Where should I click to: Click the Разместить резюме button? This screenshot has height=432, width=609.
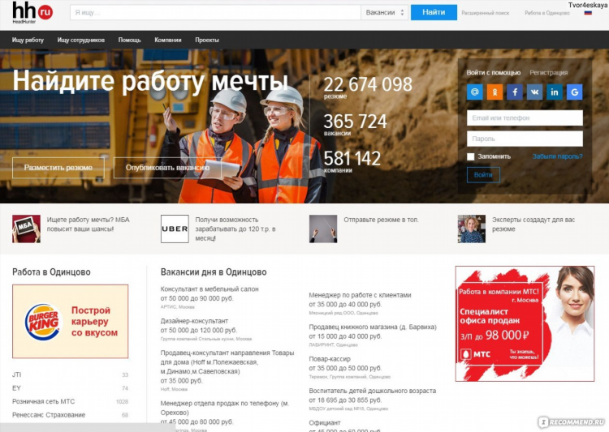[58, 168]
